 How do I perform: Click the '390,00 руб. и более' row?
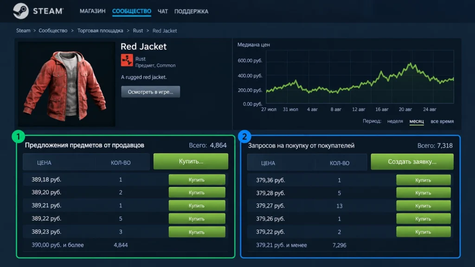click(125, 245)
